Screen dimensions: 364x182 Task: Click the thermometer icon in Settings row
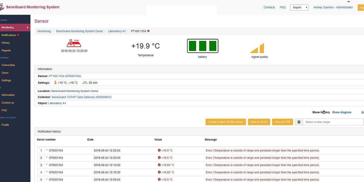[56, 83]
